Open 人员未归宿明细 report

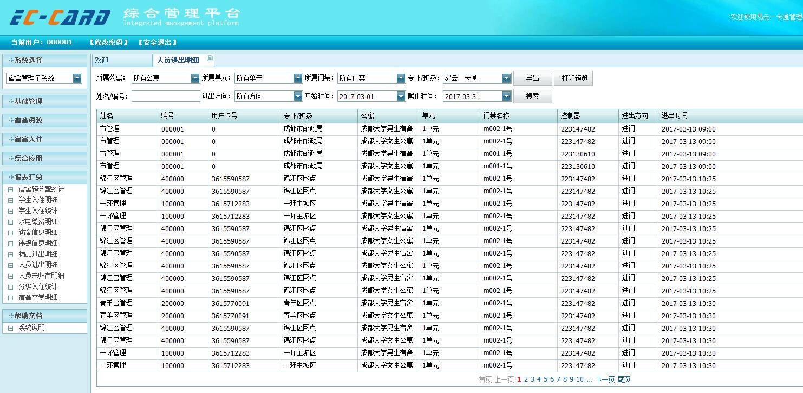41,276
